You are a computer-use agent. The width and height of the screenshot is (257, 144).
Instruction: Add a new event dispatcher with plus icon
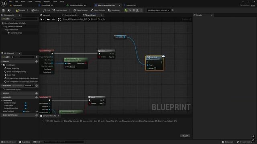coord(37,115)
